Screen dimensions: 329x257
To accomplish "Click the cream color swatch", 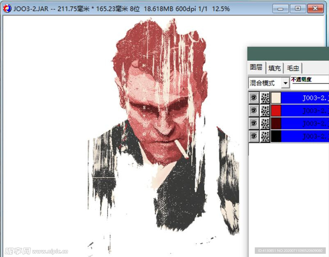I will (276, 98).
